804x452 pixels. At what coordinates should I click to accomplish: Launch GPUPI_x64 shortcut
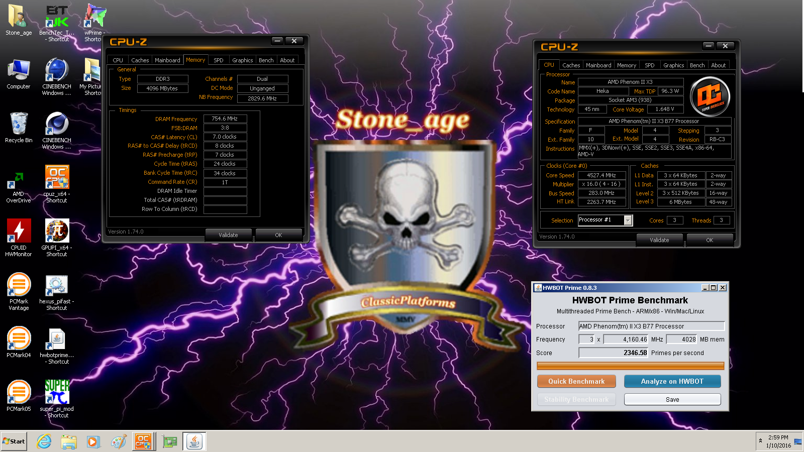[x=57, y=238]
